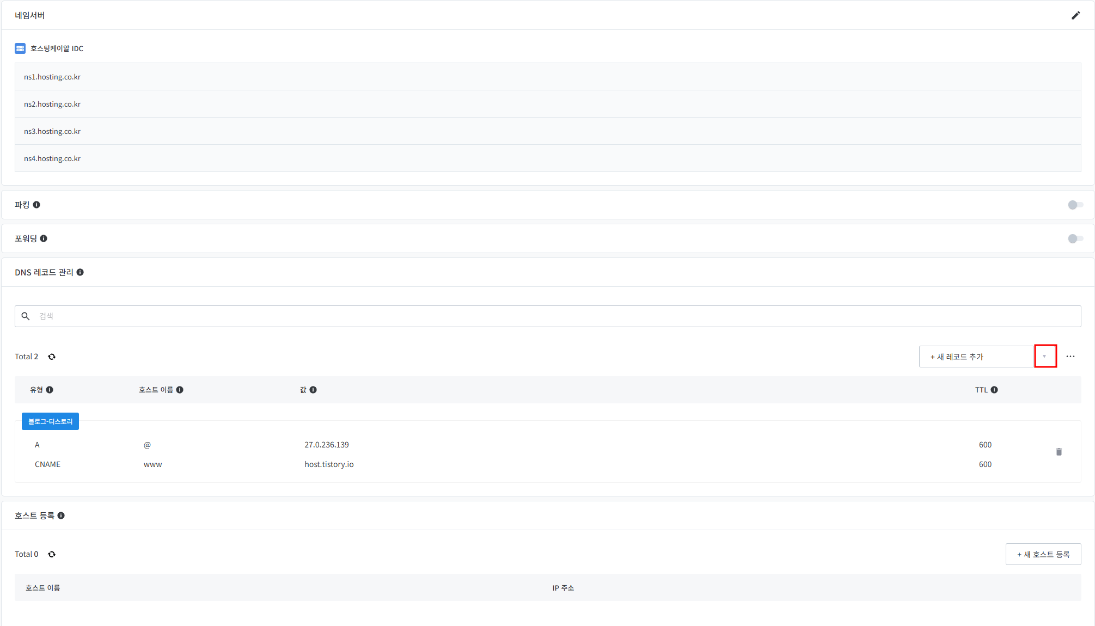This screenshot has width=1095, height=626.
Task: Click the 블로그-티스토리 template tag
Action: [x=50, y=421]
